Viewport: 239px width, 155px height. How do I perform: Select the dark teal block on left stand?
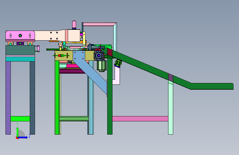click(x=20, y=50)
